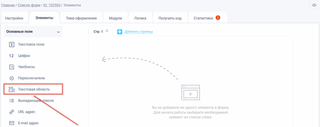Open the Статистика tab
Screen dimensions: 320x127
pyautogui.click(x=203, y=18)
